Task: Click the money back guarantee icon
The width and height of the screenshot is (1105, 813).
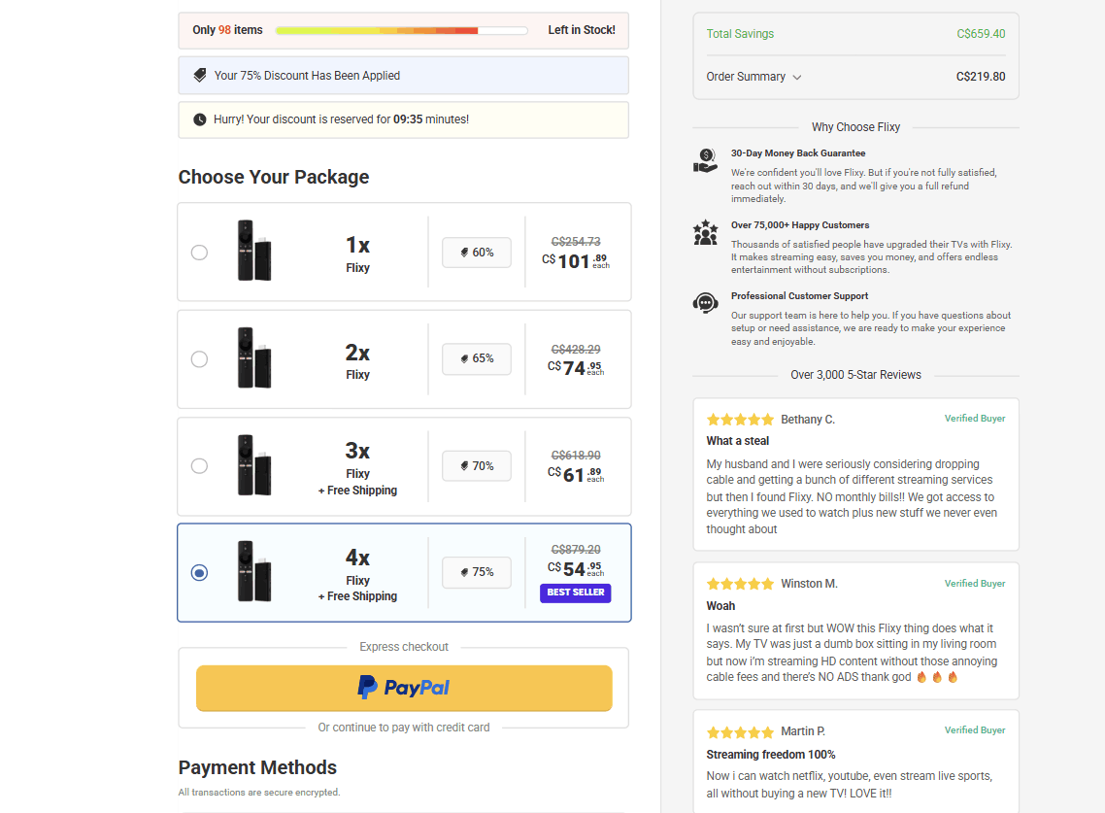Action: pos(705,160)
